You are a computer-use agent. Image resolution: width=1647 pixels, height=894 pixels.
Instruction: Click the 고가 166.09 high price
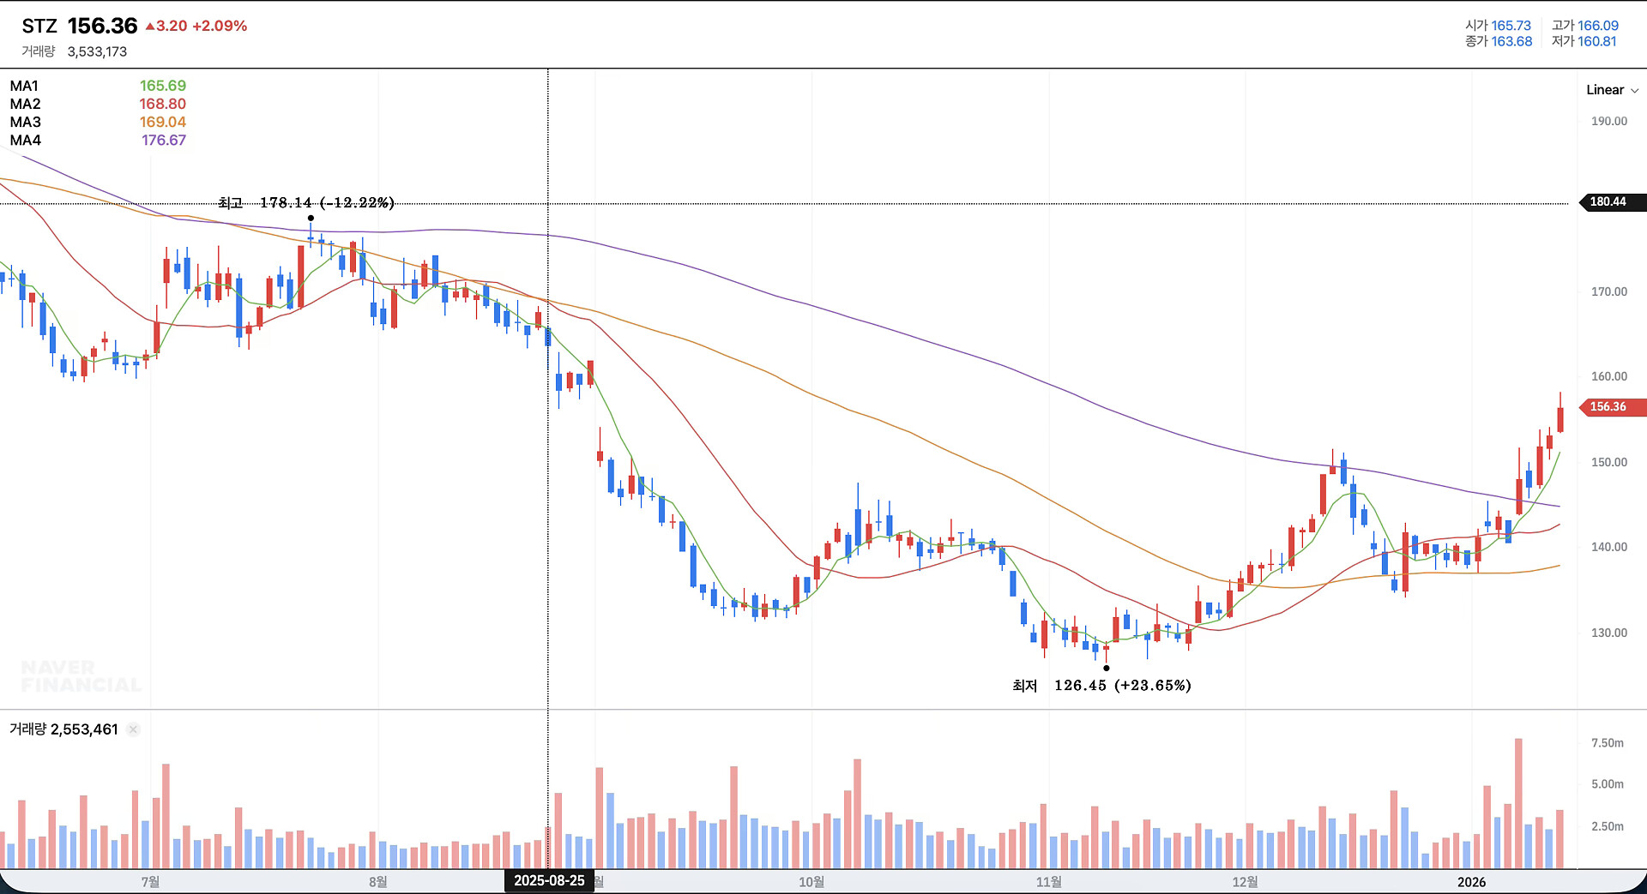(x=1585, y=26)
